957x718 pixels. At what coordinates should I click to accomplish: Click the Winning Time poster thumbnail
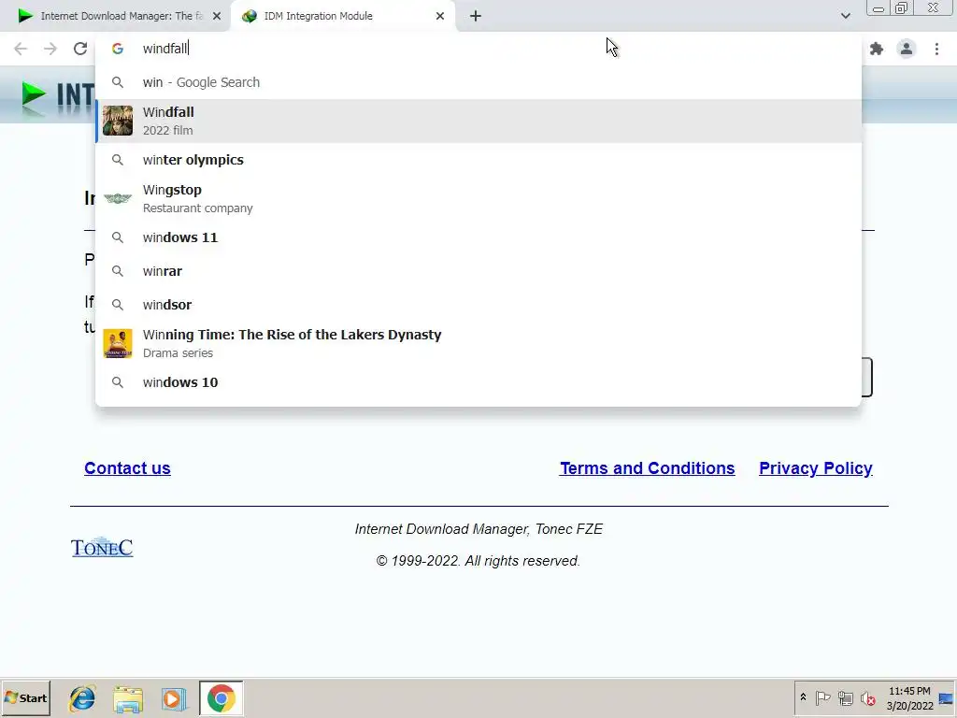(118, 343)
